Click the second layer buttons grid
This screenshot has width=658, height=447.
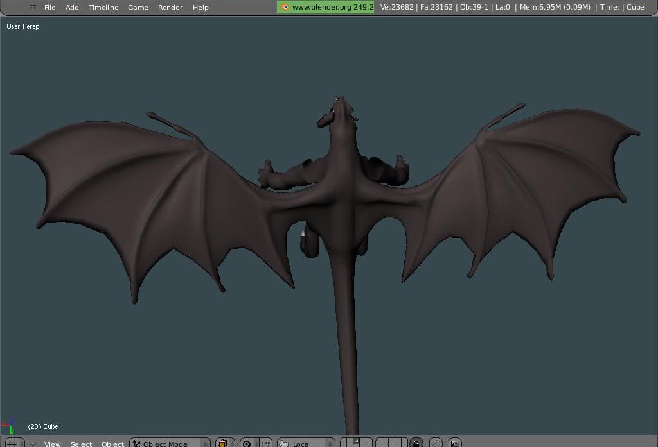click(391, 443)
